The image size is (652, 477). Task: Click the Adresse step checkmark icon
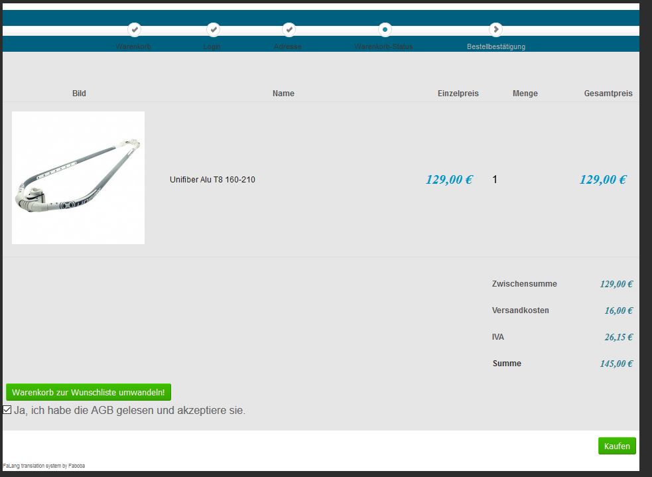tap(289, 30)
